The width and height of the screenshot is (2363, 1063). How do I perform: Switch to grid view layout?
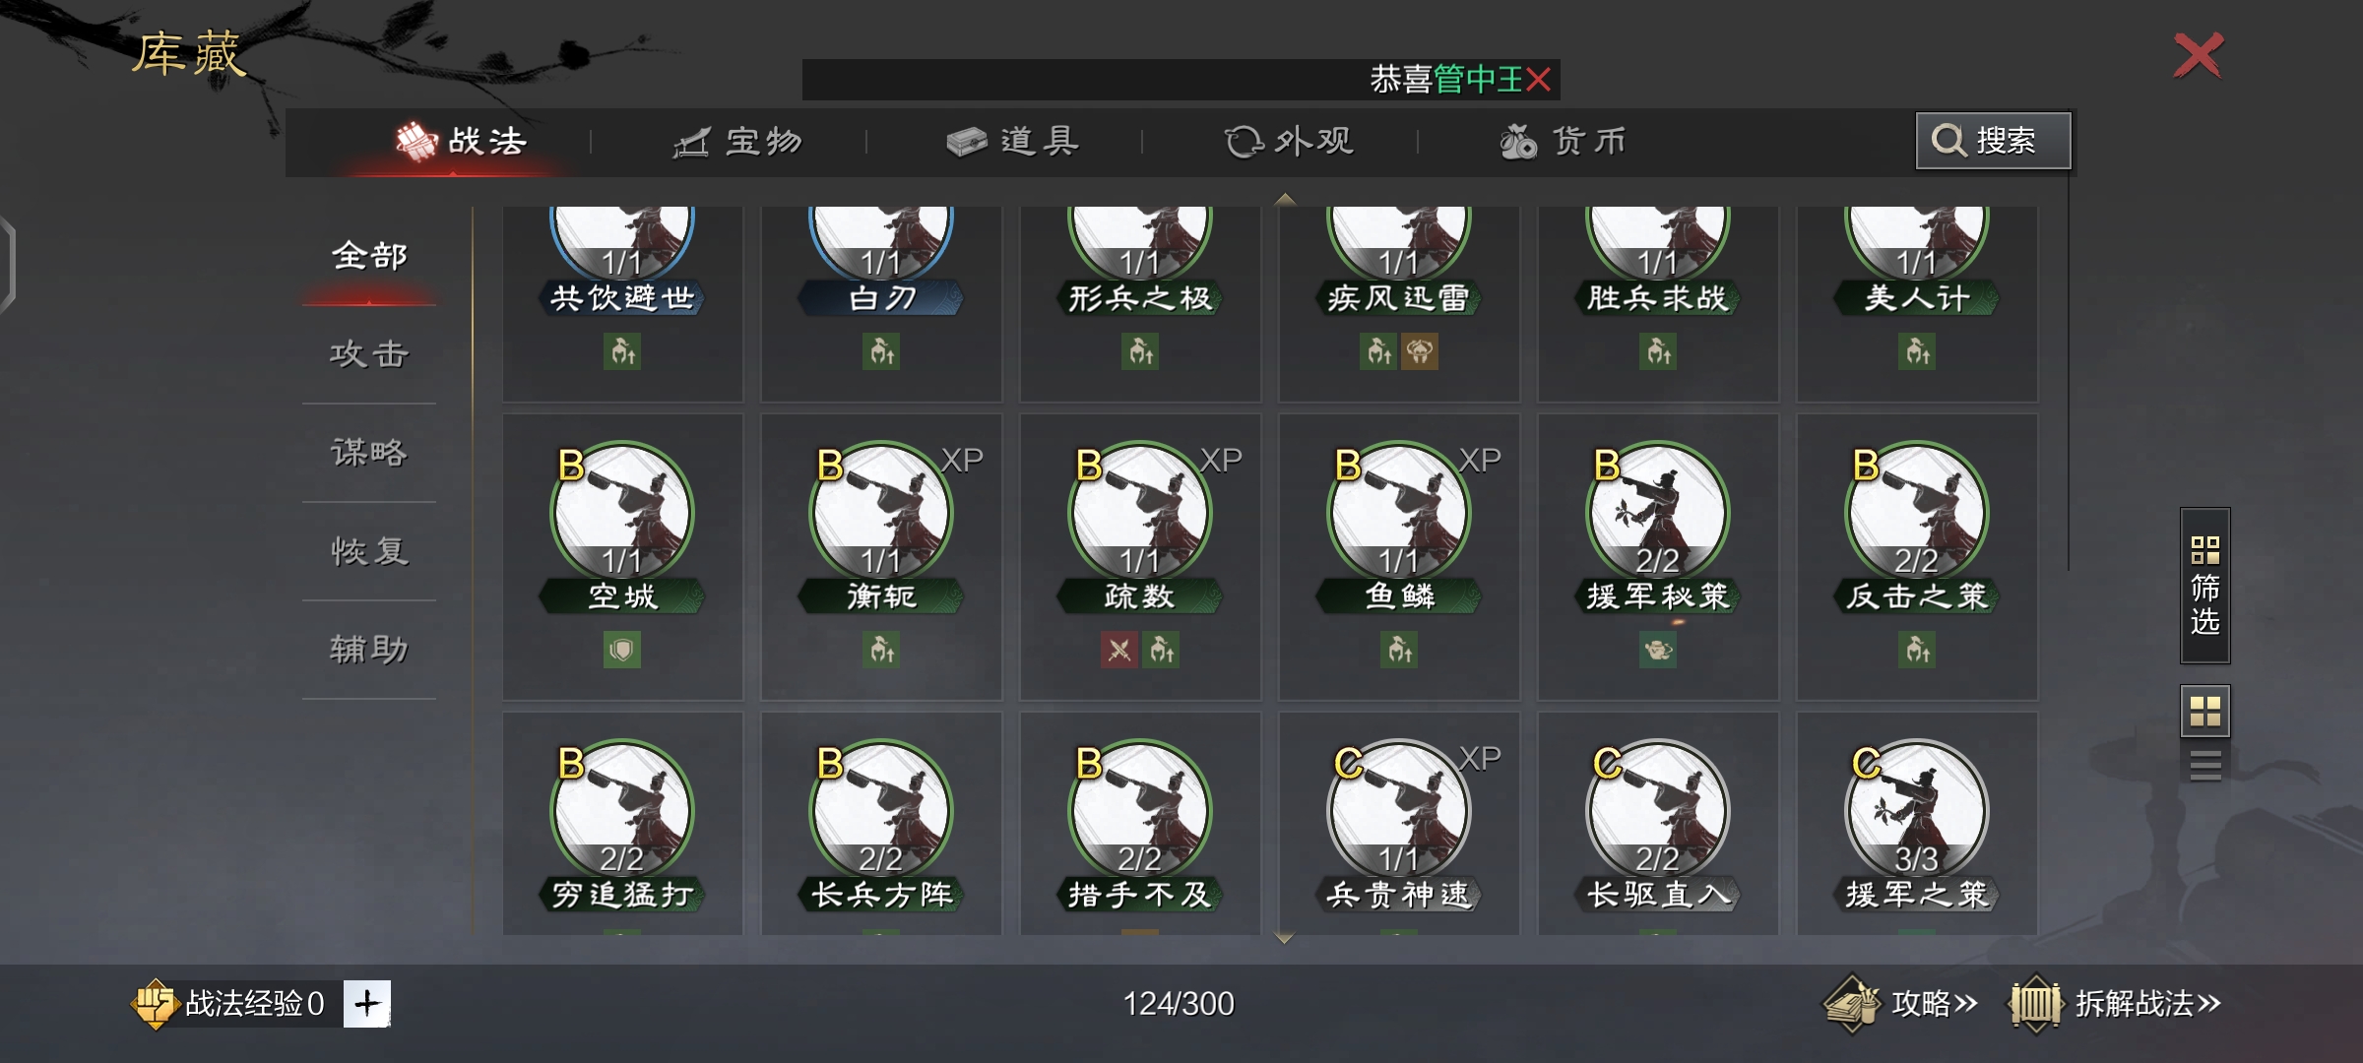point(2204,711)
